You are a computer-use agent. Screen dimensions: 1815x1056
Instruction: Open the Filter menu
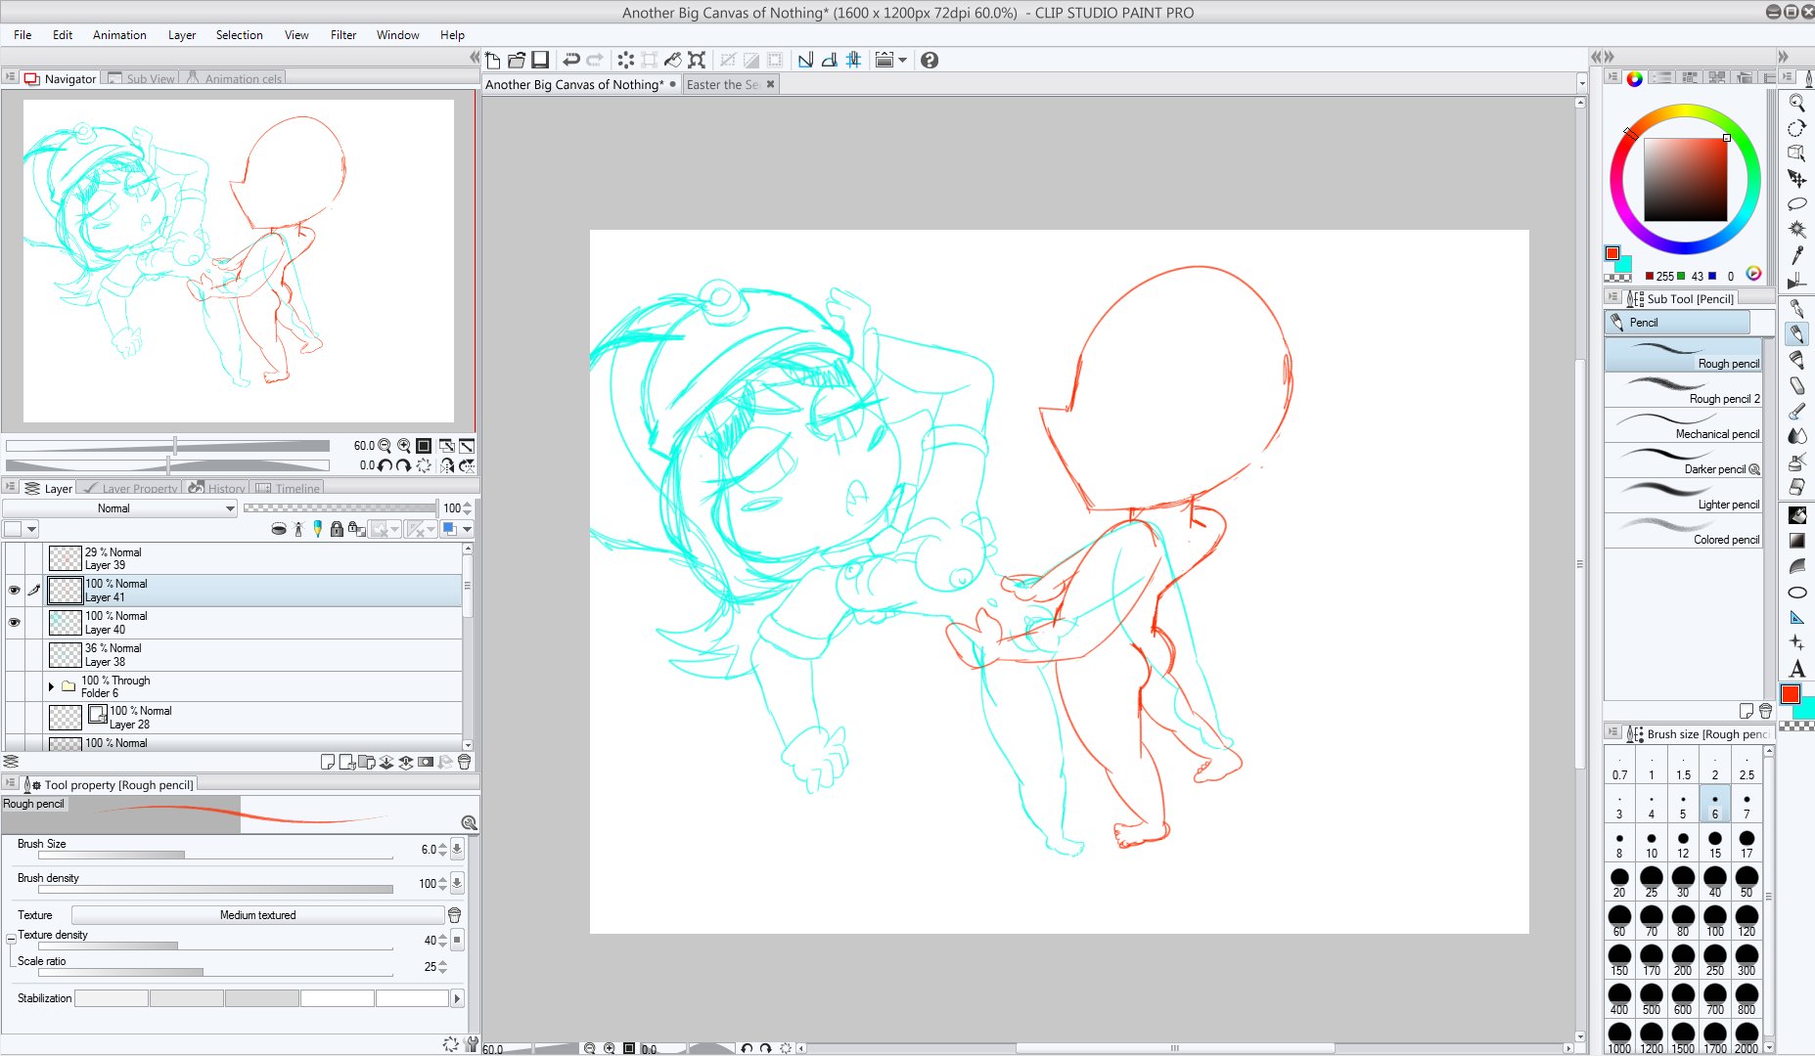342,35
